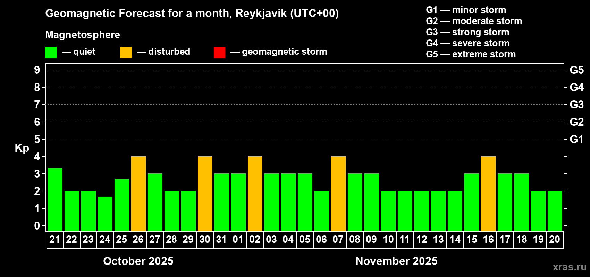The width and height of the screenshot is (590, 277).
Task: Click the date label 27
Action: tap(155, 239)
